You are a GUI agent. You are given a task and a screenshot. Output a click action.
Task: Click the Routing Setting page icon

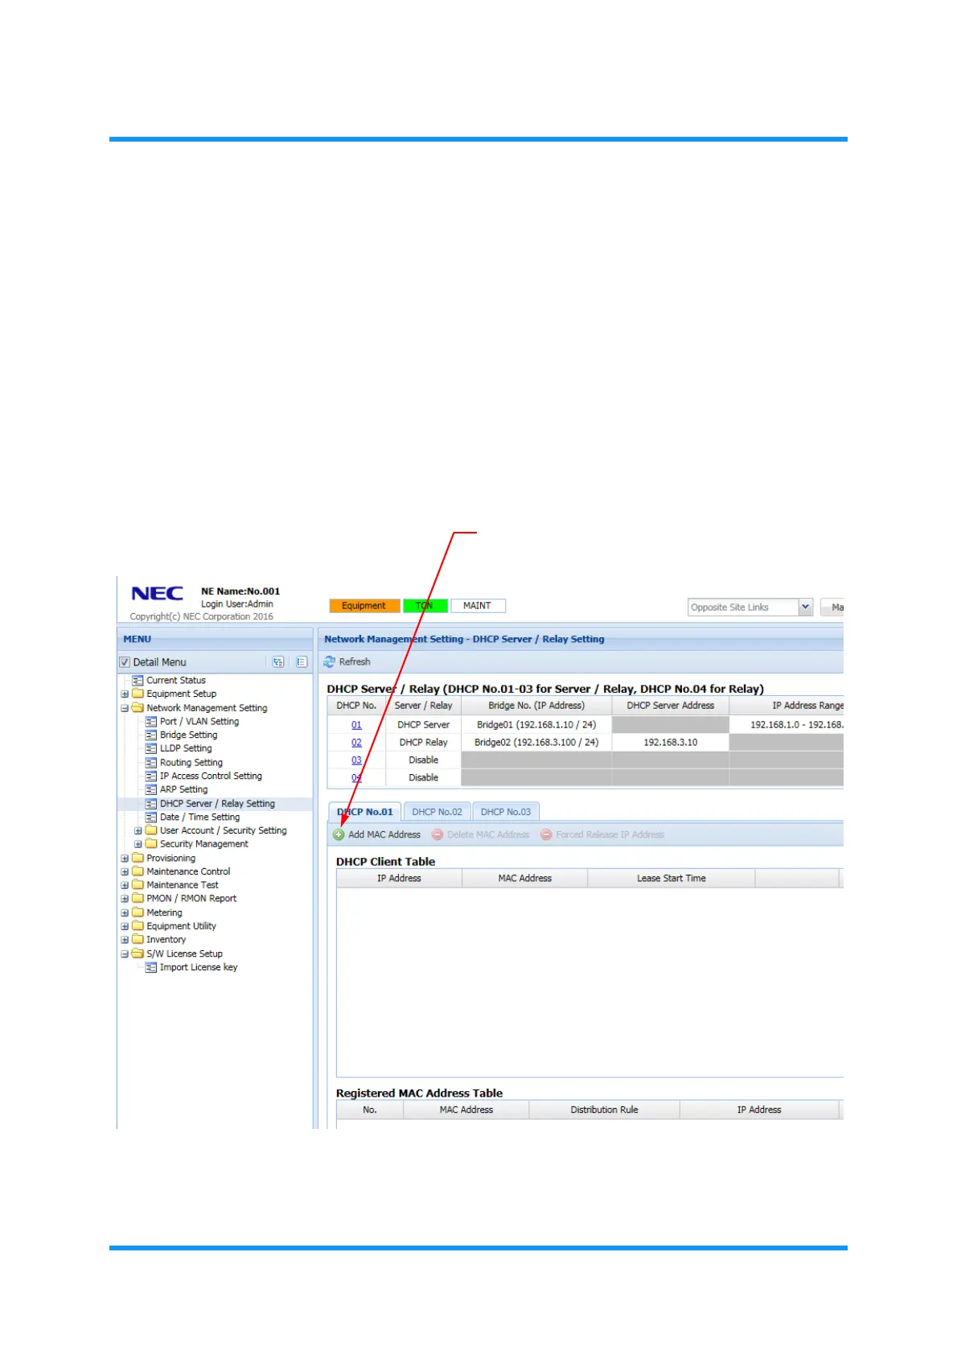(x=150, y=763)
